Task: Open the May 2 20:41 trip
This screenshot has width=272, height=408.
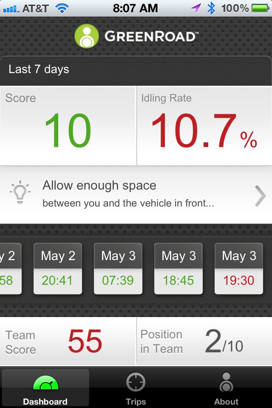Action: tap(58, 268)
